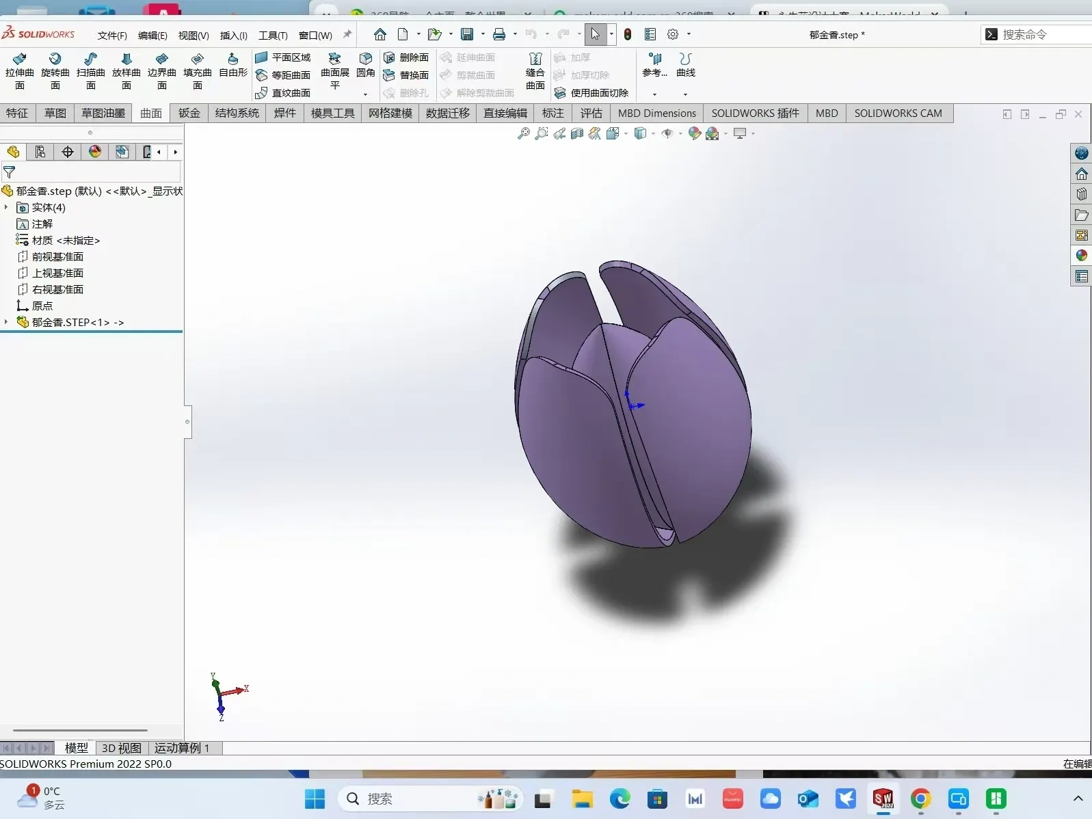Select the Extruded Surface (拉伸曲面) tool
This screenshot has width=1092, height=819.
point(19,71)
